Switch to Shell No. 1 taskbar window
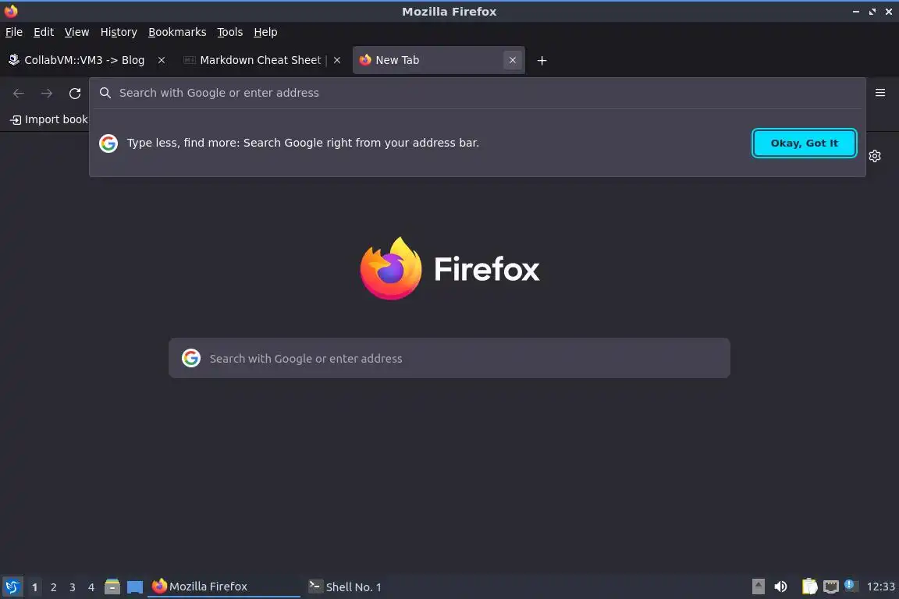 tap(379, 587)
